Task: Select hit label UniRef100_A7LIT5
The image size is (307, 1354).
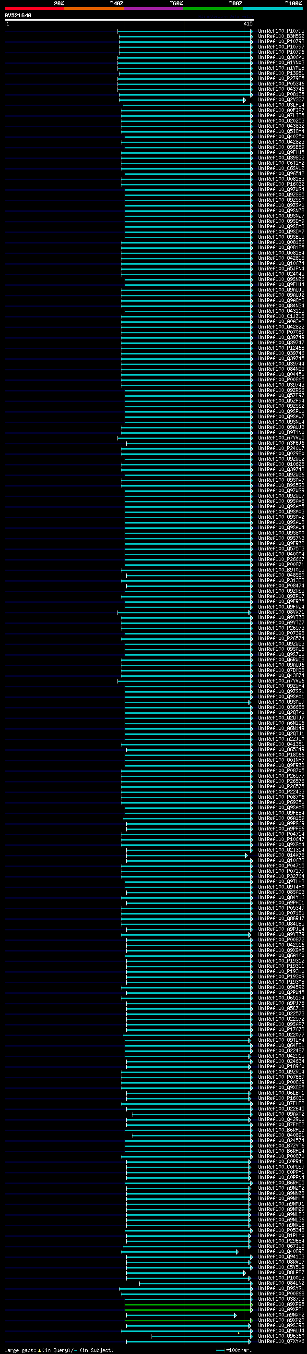Action: (281, 116)
